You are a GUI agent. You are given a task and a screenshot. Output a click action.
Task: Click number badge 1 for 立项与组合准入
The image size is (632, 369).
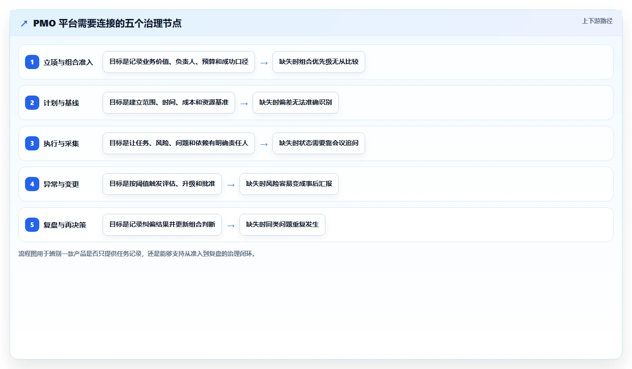pos(32,62)
